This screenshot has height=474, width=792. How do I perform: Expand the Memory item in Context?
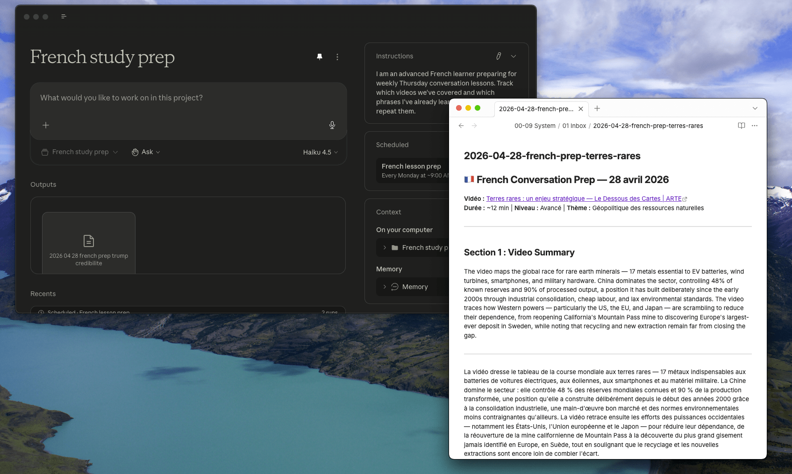tap(385, 287)
